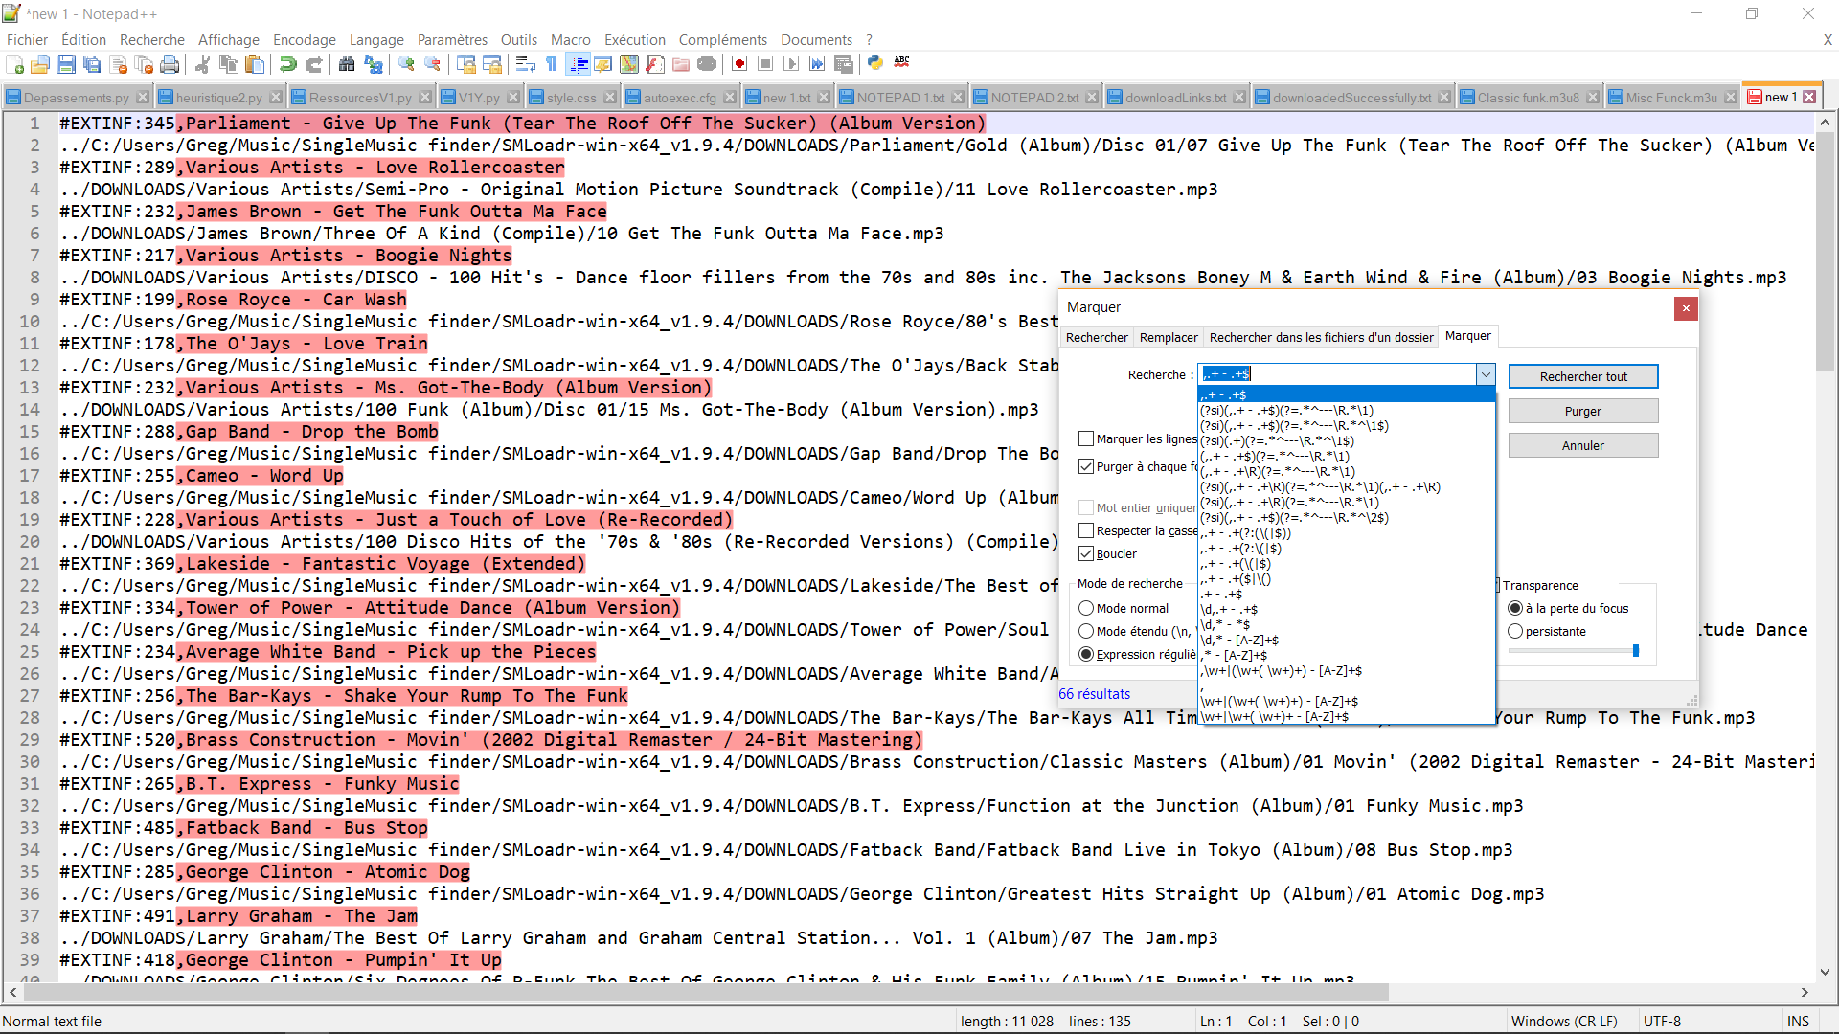Run macro multiple times with the fast-forward icon
The height and width of the screenshot is (1034, 1839).
[817, 64]
